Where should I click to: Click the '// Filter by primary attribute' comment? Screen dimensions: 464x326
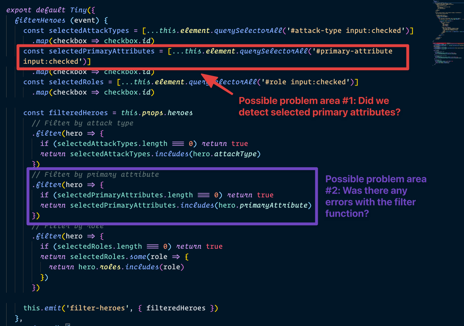point(96,174)
